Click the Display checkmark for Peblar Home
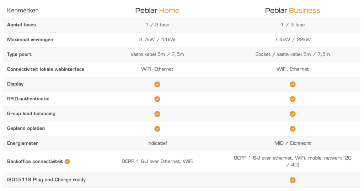The width and height of the screenshot is (364, 191). tap(157, 84)
